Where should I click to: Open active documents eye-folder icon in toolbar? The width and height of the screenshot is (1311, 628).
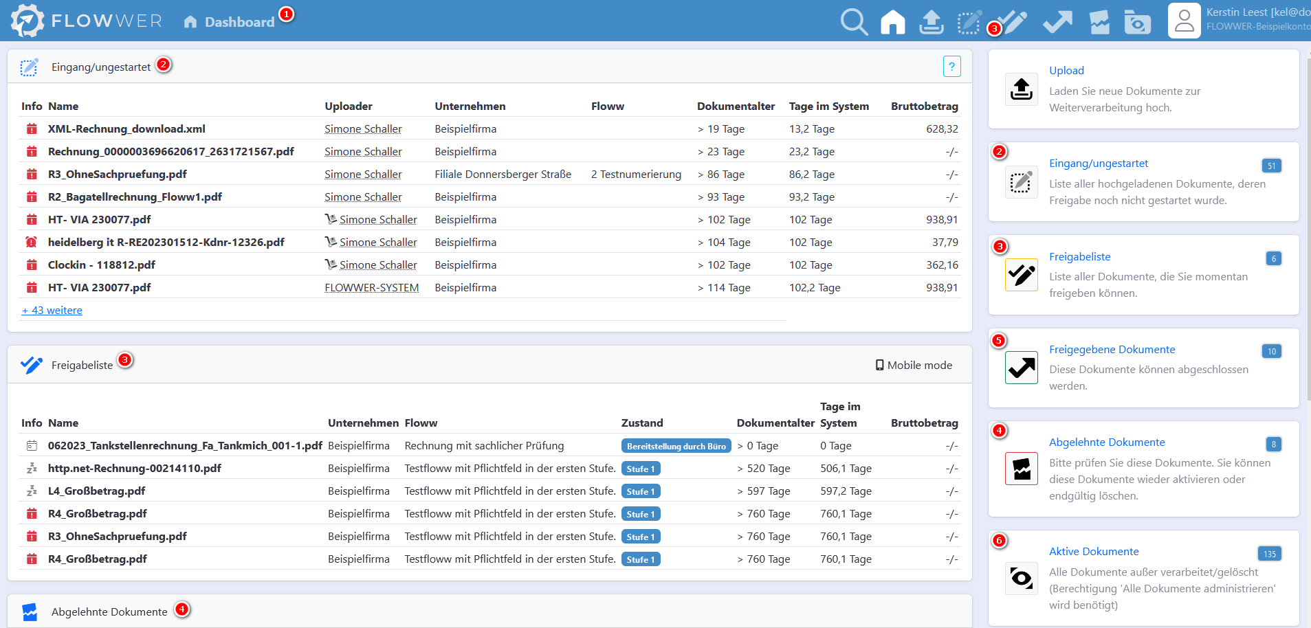(x=1138, y=22)
